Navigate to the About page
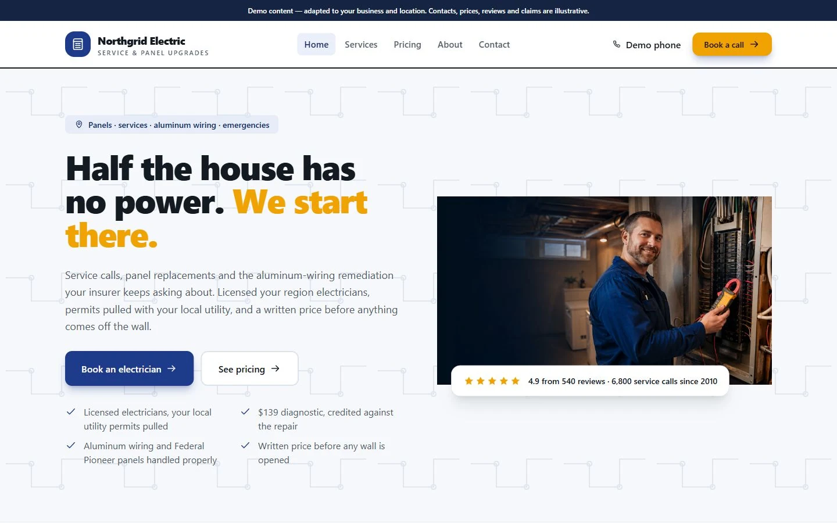Viewport: 837px width, 523px height. (450, 44)
